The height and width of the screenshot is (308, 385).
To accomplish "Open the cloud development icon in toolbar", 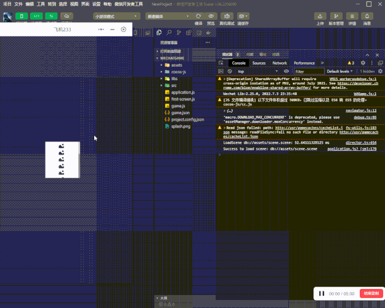I will tap(67, 16).
